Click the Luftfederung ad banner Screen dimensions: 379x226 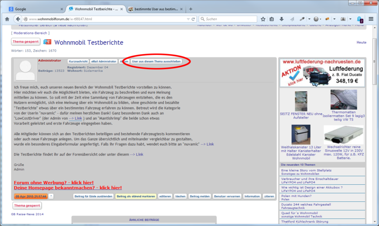click(322, 73)
